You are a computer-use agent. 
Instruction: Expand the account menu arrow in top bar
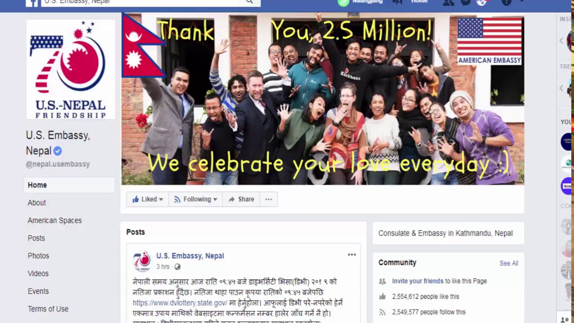tap(522, 2)
